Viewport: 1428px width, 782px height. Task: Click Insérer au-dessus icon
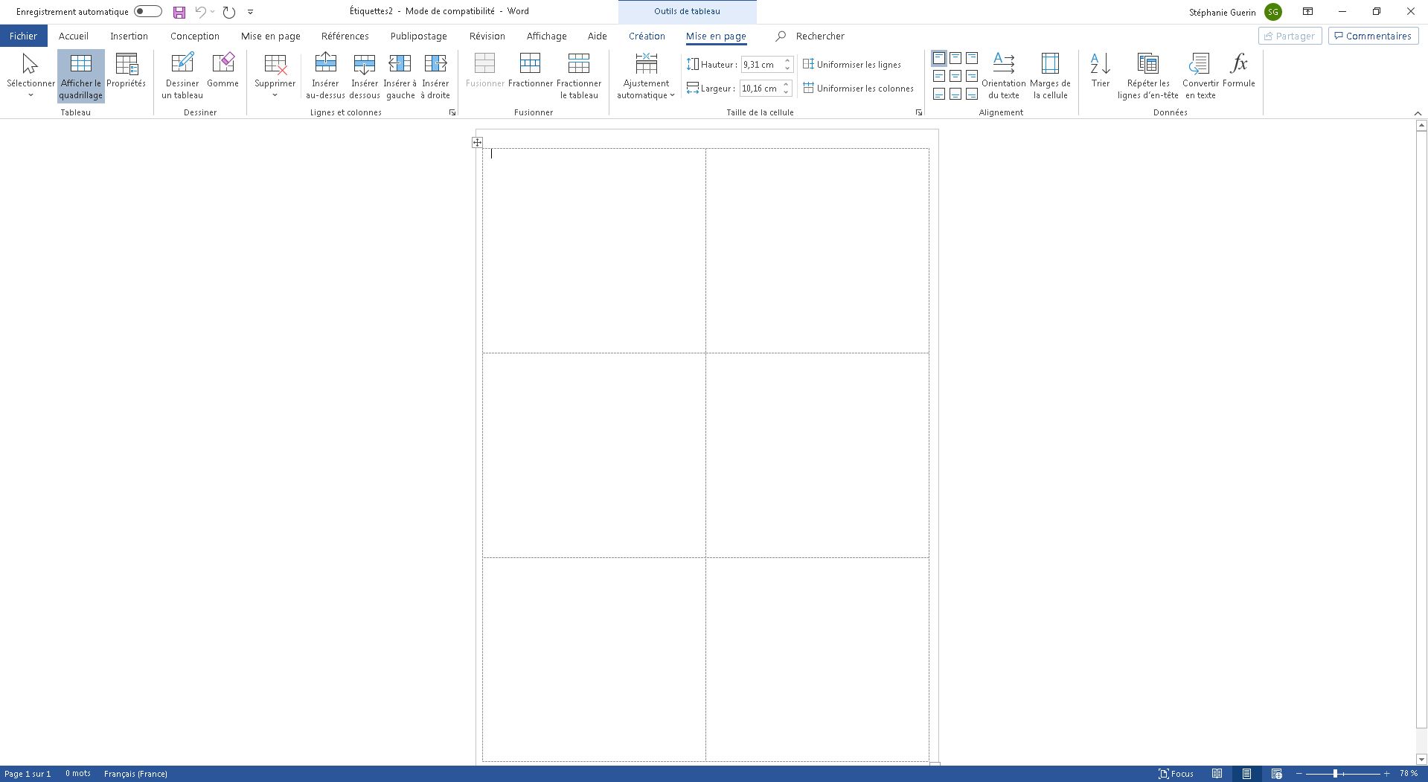pos(325,74)
